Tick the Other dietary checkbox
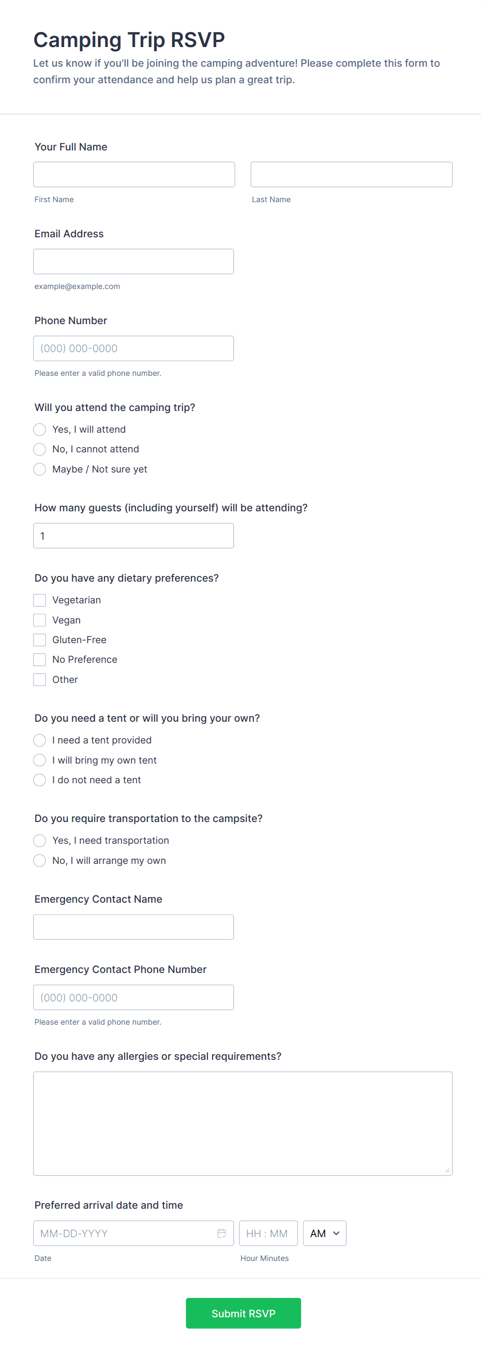Viewport: 481px width, 1354px height. tap(39, 680)
